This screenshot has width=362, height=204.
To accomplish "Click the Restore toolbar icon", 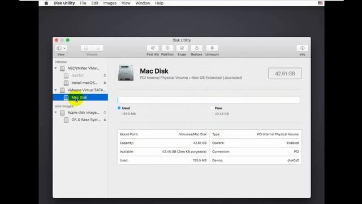I will pyautogui.click(x=196, y=48).
